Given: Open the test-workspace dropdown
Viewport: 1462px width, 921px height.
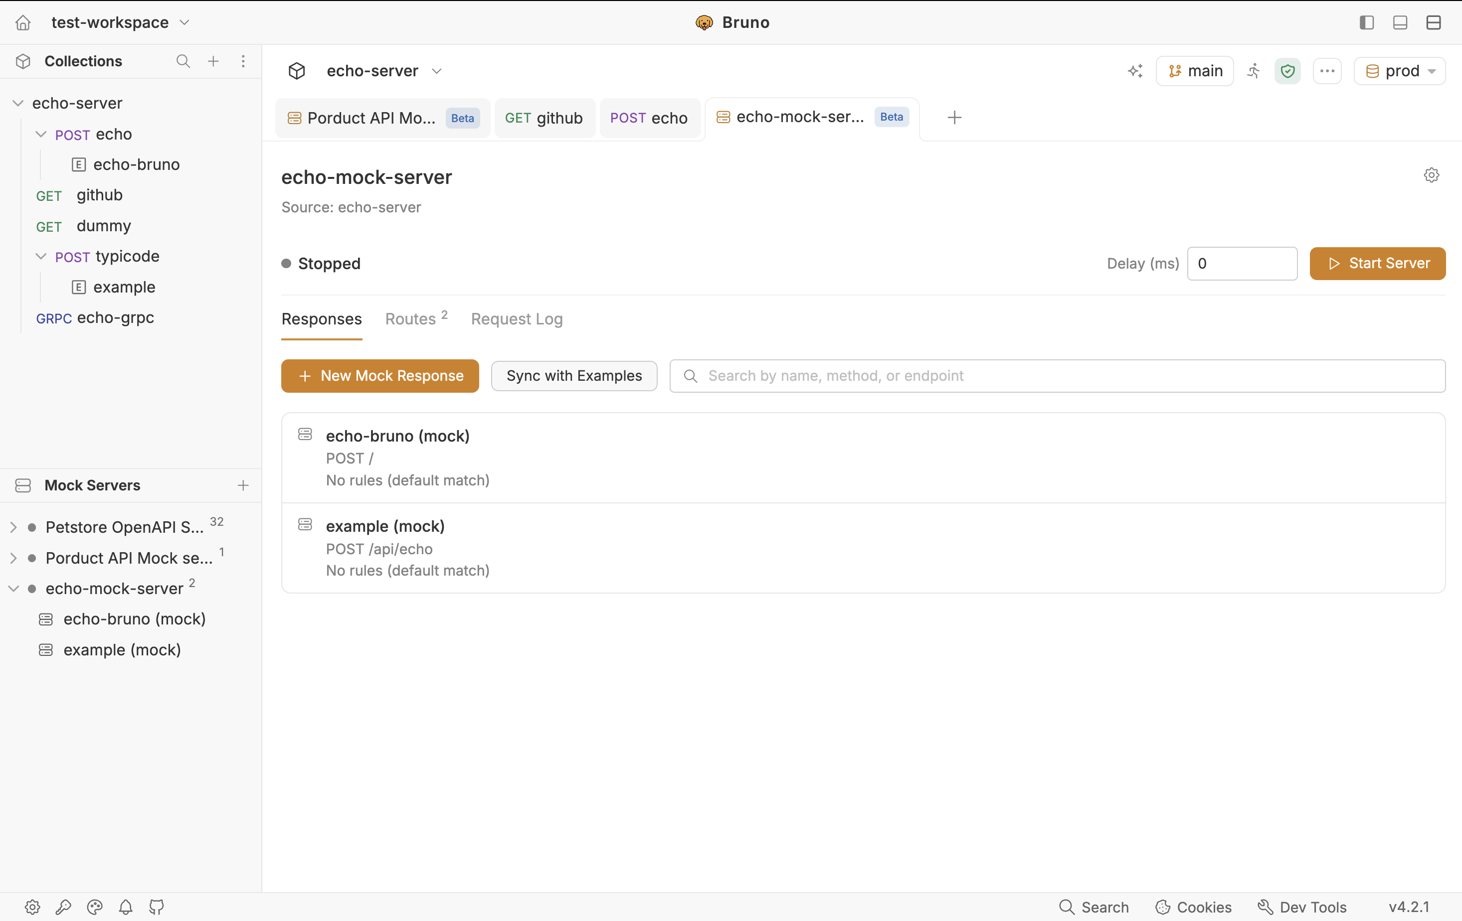Looking at the screenshot, I should tap(121, 22).
